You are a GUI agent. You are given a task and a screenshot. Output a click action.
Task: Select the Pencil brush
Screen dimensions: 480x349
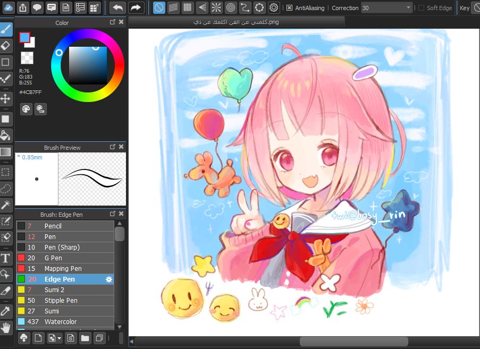click(65, 226)
